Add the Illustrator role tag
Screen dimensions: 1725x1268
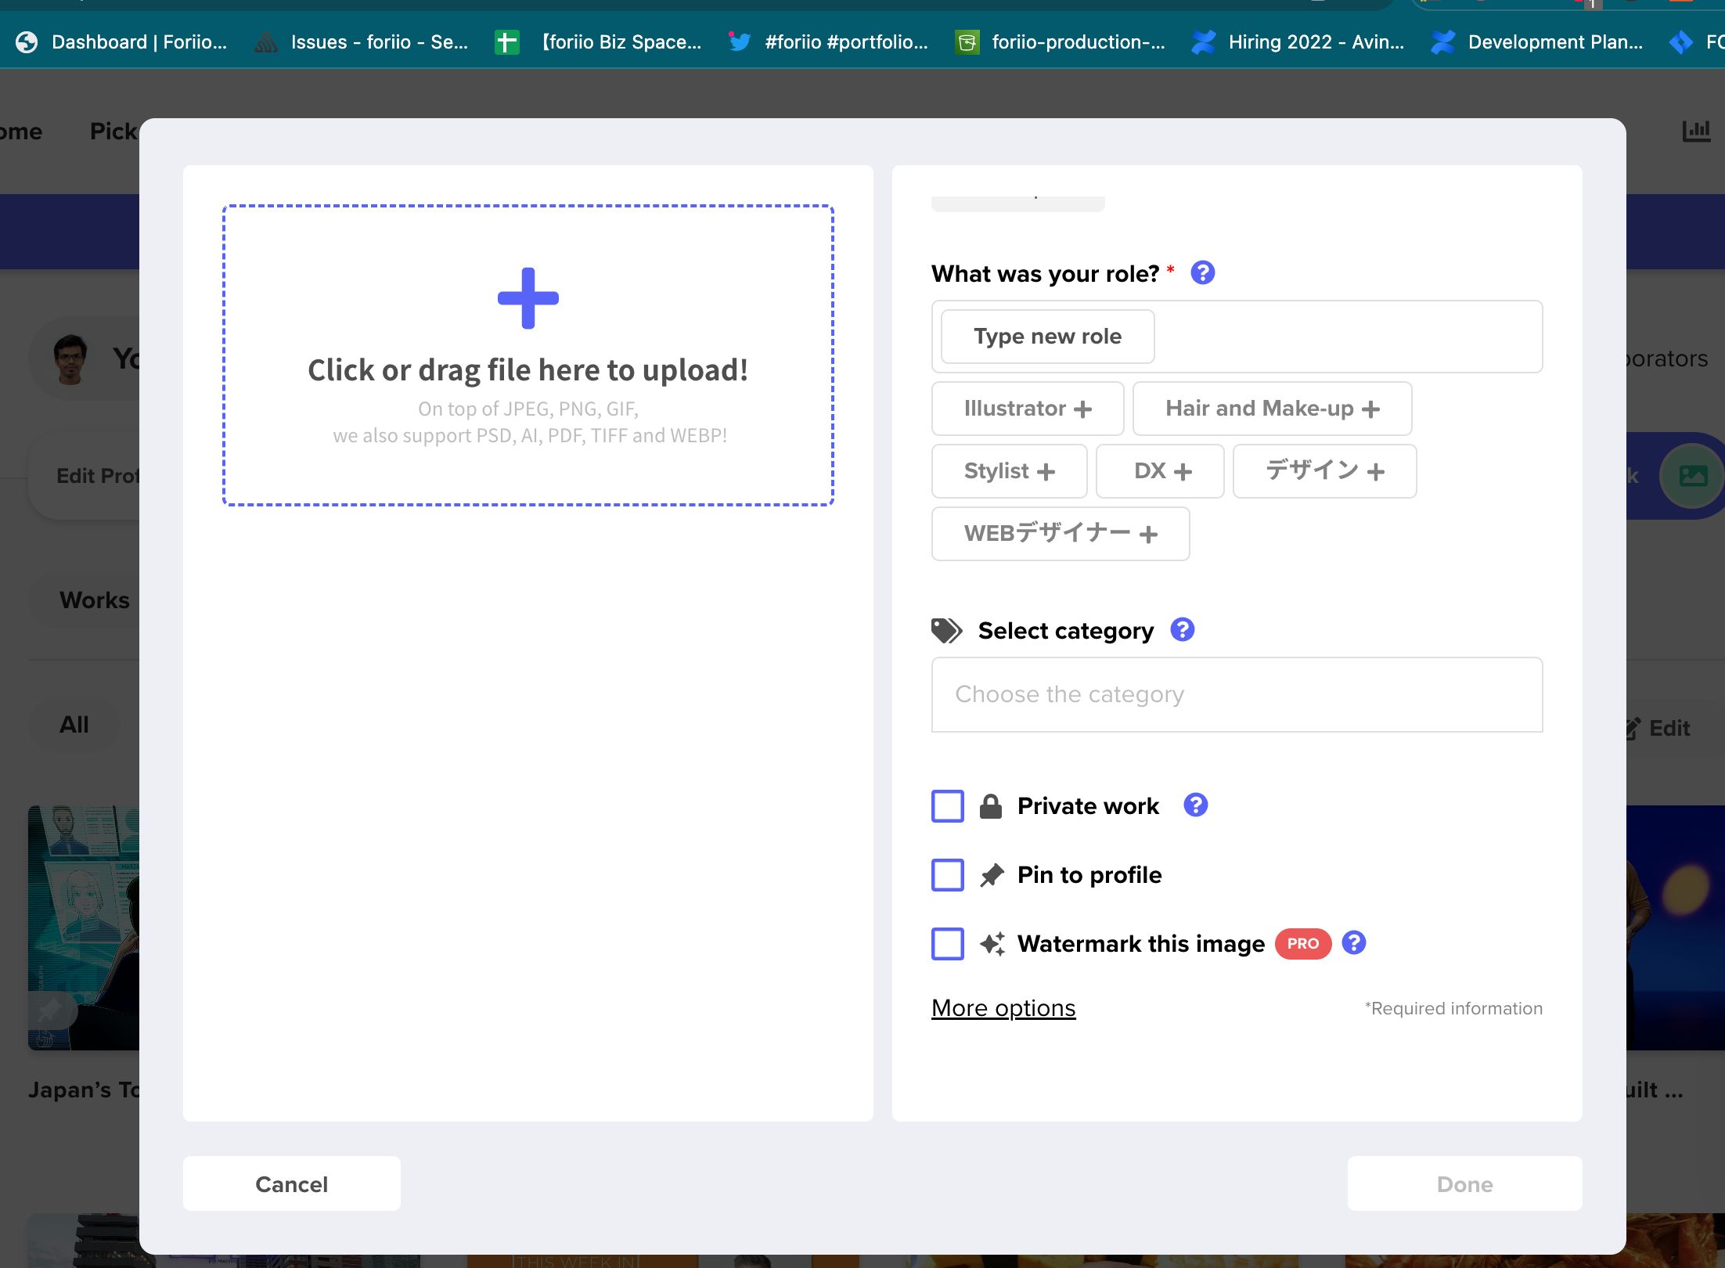click(x=1027, y=409)
